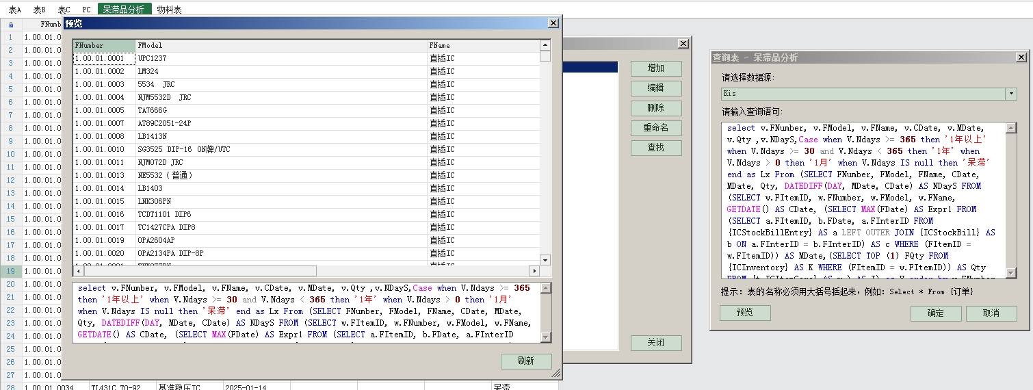The image size is (1033, 390).
Task: Switch to the 表B tab
Action: click(40, 10)
